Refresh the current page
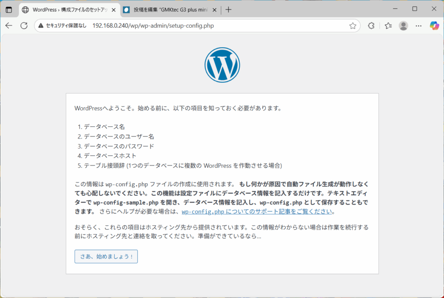This screenshot has width=444, height=298. (x=24, y=26)
